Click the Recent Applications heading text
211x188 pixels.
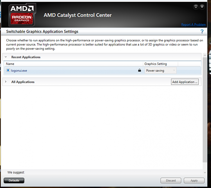pyautogui.click(x=26, y=57)
